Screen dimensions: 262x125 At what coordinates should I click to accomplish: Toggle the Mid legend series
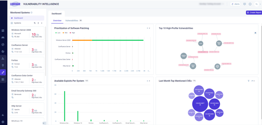(65, 33)
